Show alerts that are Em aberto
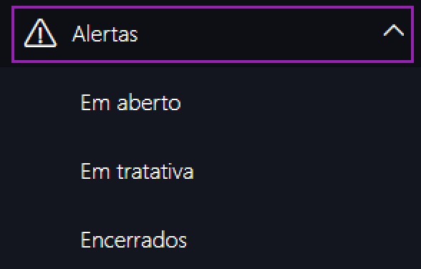This screenshot has height=269, width=421. click(131, 102)
